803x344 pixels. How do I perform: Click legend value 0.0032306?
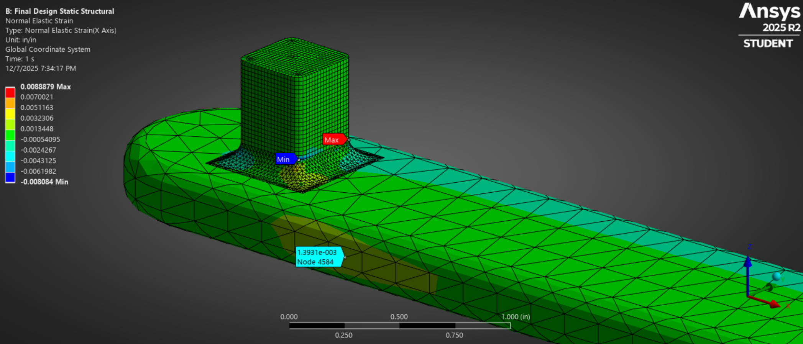tap(37, 118)
